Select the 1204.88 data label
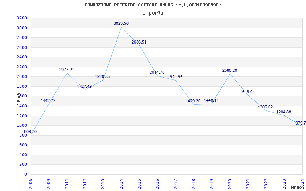This screenshot has width=306, height=191. pos(283,112)
